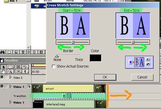Image resolution: width=161 pixels, height=109 pixels.
Task: Select the Range Select marquee tool
Action: pos(10,67)
